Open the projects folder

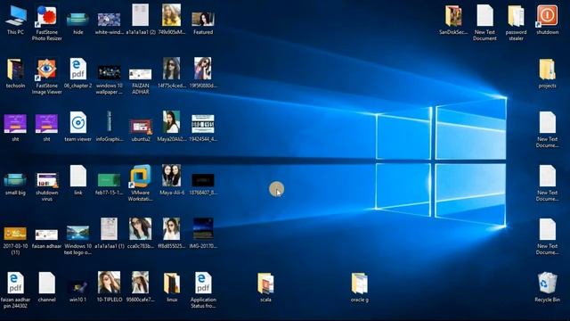[x=547, y=70]
